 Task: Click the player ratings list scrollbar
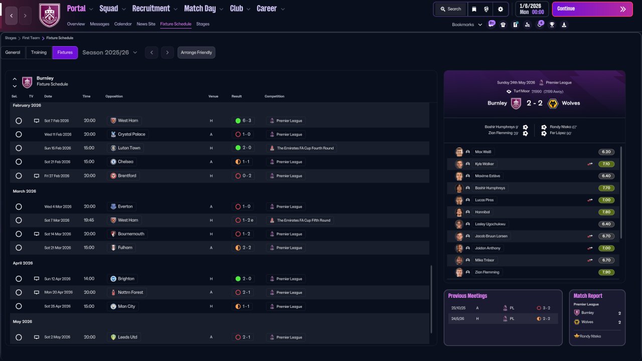[621, 193]
